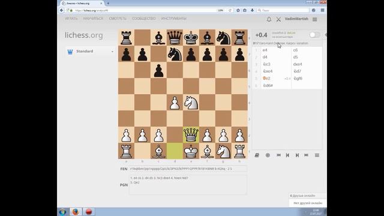The width and height of the screenshot is (384, 216).
Task: Open the СМОТРЕТЬ menu
Action: click(x=118, y=19)
